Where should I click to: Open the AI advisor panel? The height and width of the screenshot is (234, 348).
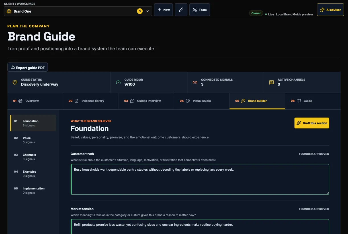click(330, 10)
